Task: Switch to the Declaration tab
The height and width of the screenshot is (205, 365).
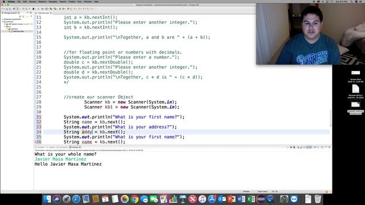Action: pos(63,147)
